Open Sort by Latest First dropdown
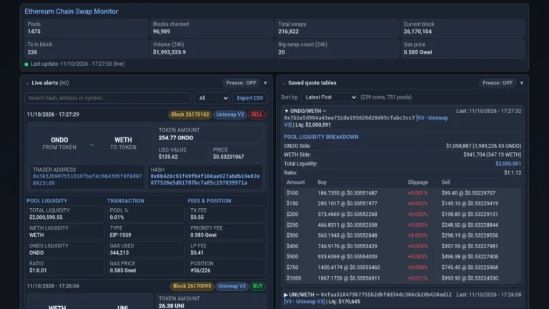The height and width of the screenshot is (309, 549). click(329, 97)
